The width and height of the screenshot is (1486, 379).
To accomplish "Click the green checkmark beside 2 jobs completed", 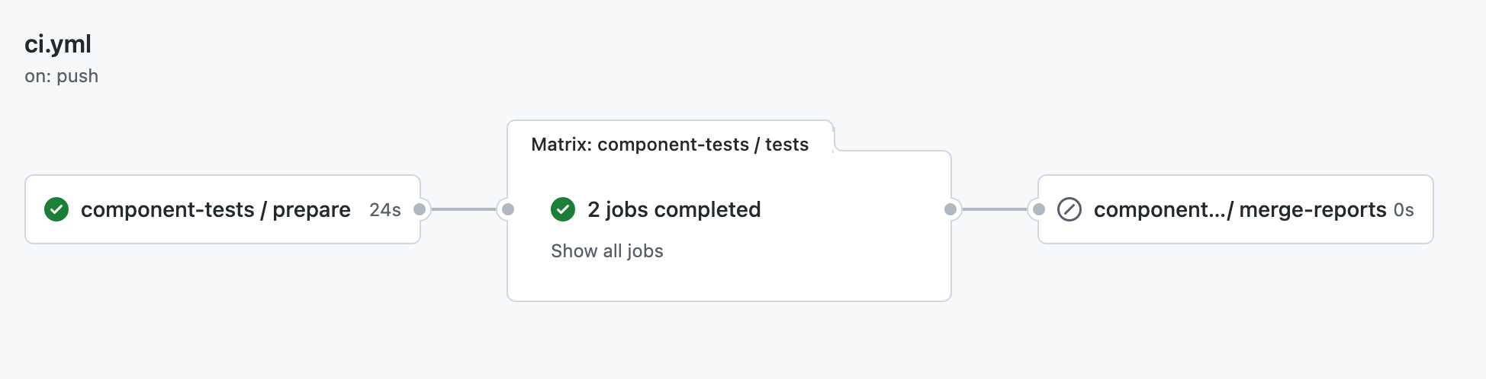I will point(563,209).
